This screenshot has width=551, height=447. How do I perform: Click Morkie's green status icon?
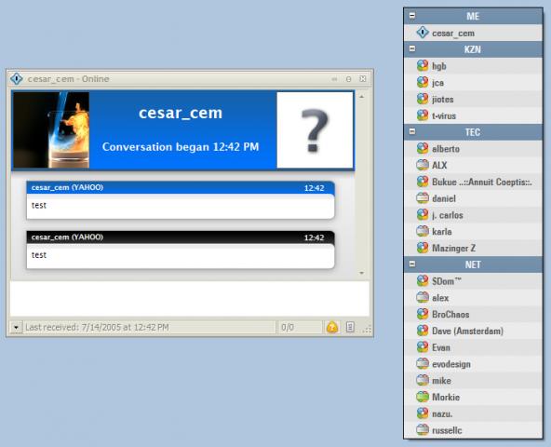coord(422,397)
